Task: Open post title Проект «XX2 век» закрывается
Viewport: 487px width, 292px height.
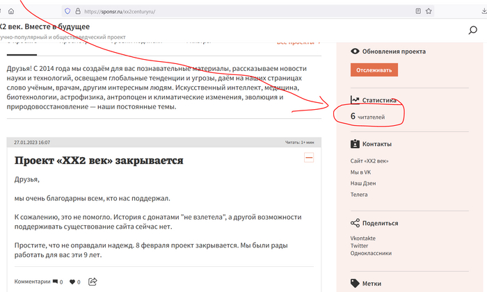Action: [x=99, y=161]
